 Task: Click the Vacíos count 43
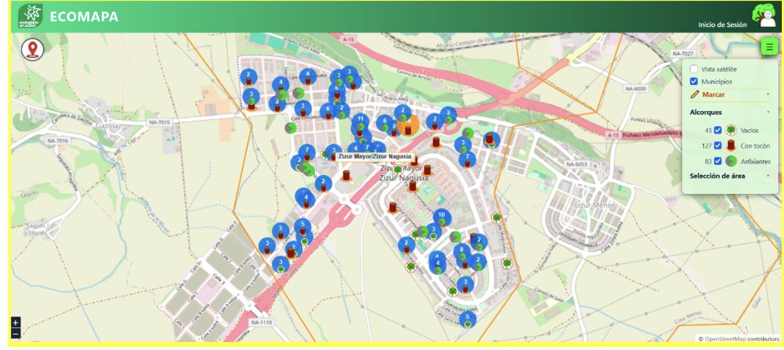(708, 130)
